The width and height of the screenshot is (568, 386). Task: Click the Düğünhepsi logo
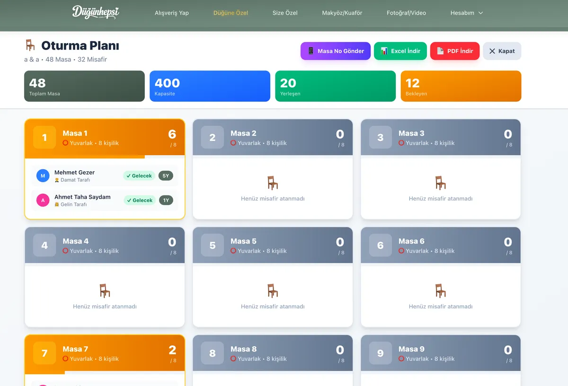point(96,12)
